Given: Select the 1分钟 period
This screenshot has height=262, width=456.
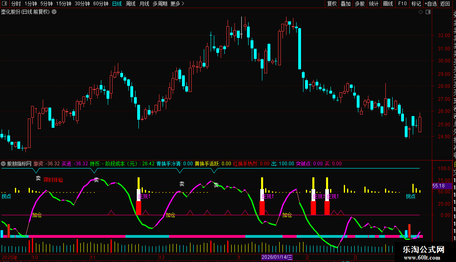Looking at the screenshot, I should [31, 4].
